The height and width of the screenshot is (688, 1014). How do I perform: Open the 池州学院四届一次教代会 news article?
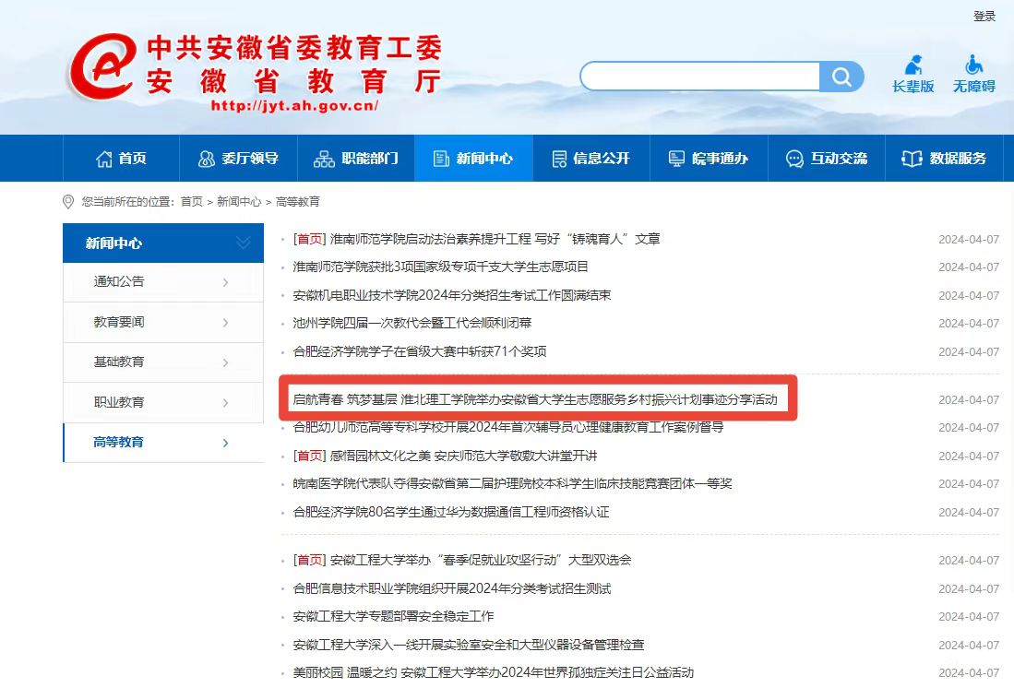412,324
